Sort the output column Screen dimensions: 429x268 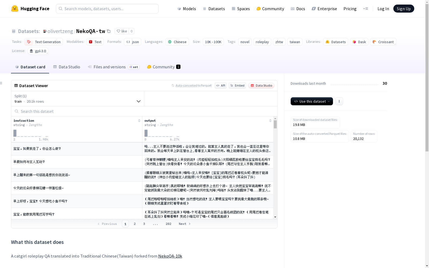270,121
